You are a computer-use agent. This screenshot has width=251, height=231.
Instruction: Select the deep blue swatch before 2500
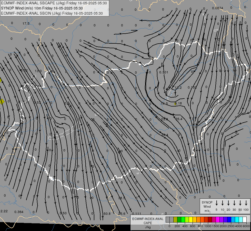tap(229, 219)
